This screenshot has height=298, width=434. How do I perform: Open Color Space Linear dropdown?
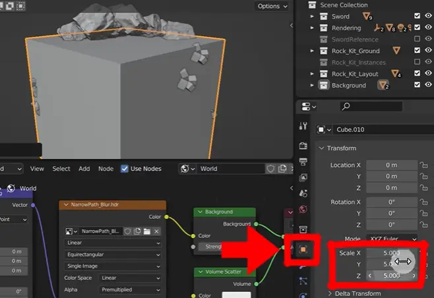coord(130,278)
